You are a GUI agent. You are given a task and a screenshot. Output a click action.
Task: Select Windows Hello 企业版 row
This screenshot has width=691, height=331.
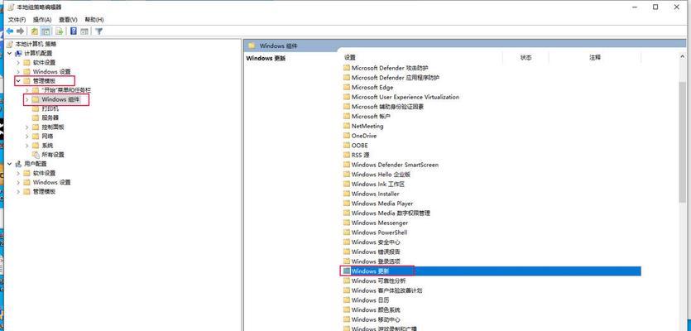[377, 175]
